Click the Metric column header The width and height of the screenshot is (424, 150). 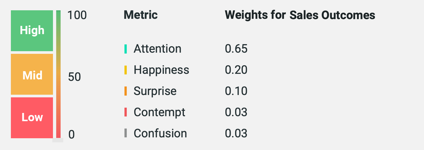pos(141,15)
